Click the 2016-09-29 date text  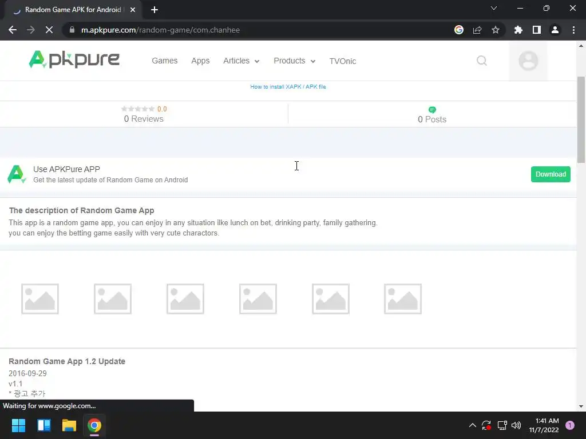(27, 373)
